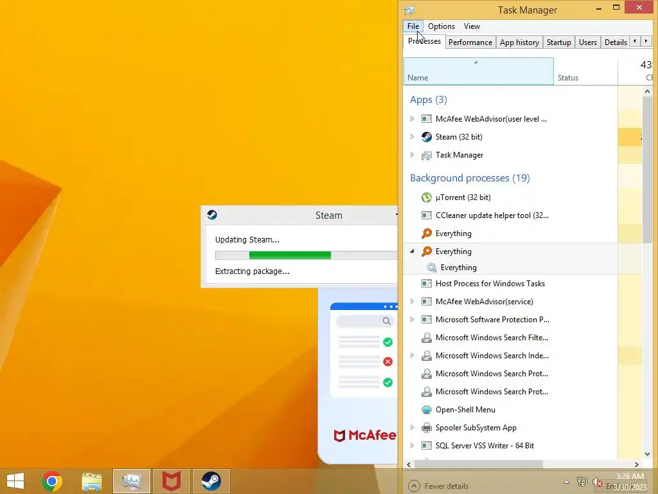
Task: Expand the McAfee WebAdvisor(user level) app
Action: coord(412,119)
